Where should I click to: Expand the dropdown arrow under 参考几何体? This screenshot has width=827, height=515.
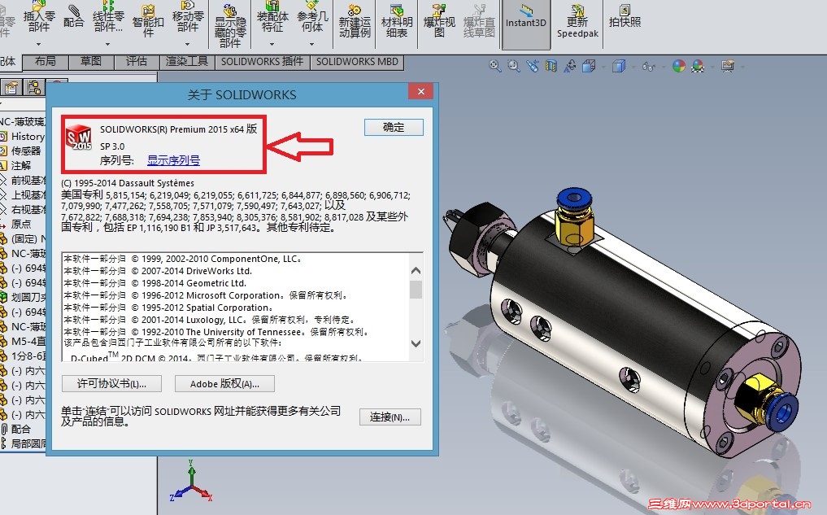click(312, 44)
